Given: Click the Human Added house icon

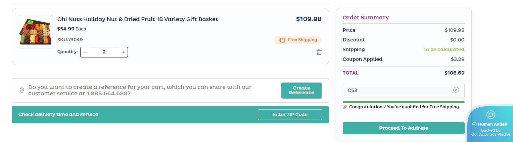Looking at the screenshot, I should click(x=491, y=115).
